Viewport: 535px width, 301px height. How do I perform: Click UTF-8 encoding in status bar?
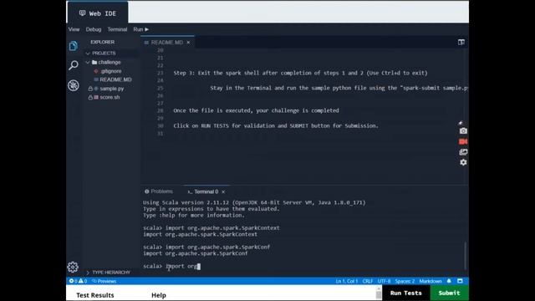pyautogui.click(x=384, y=281)
